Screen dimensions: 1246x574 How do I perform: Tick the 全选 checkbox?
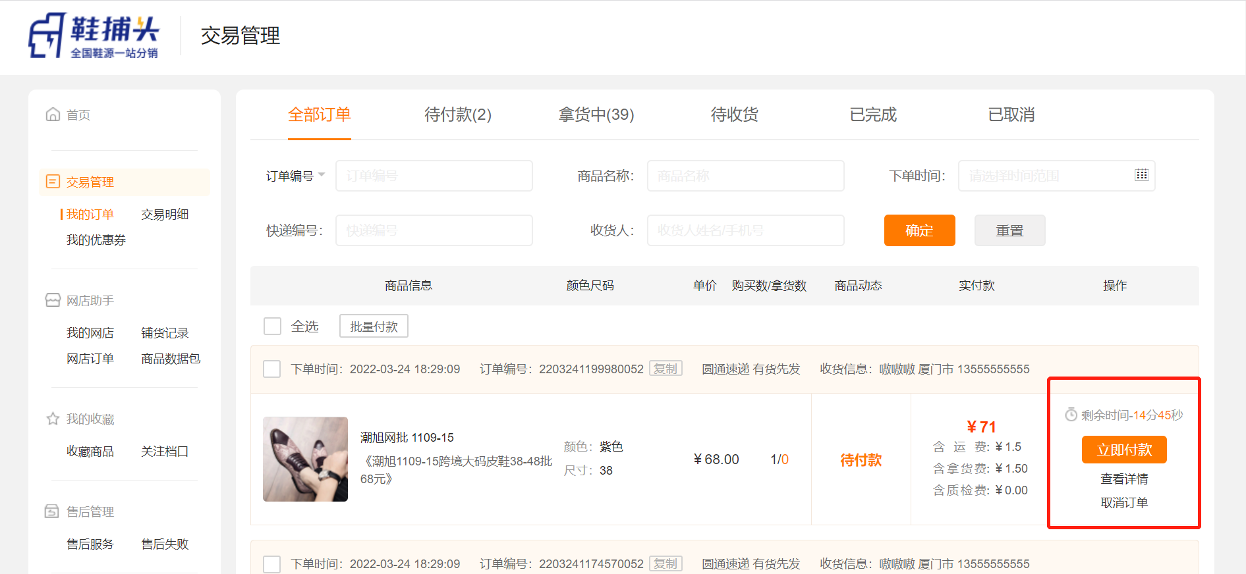pos(272,326)
